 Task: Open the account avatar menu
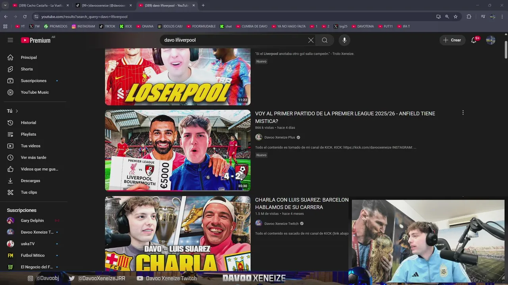click(x=491, y=40)
